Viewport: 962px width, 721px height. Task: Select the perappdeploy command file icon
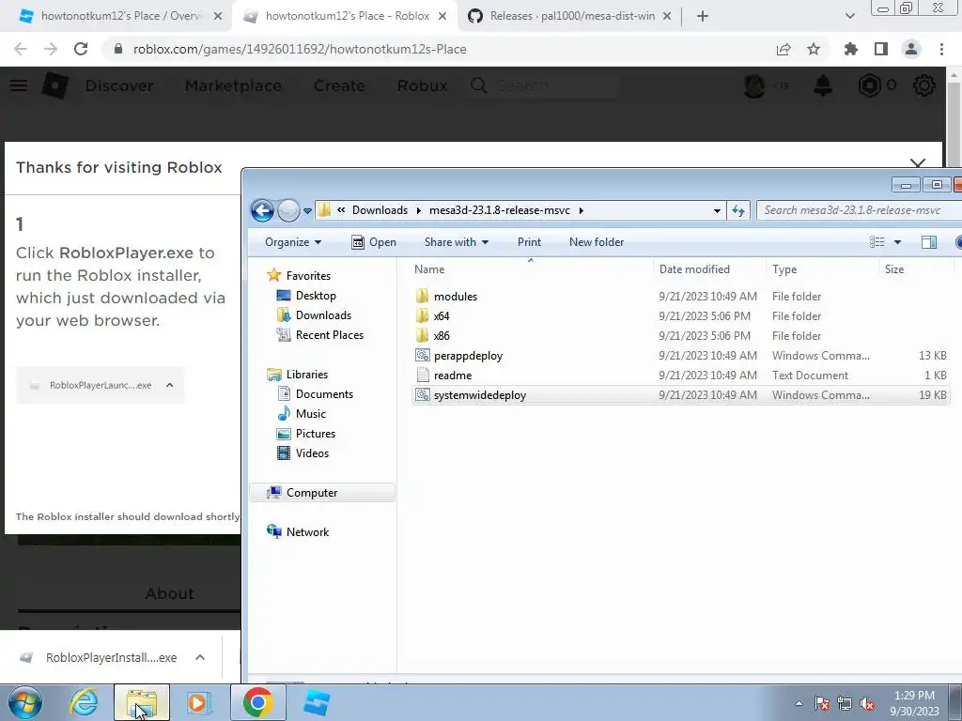[x=422, y=355]
